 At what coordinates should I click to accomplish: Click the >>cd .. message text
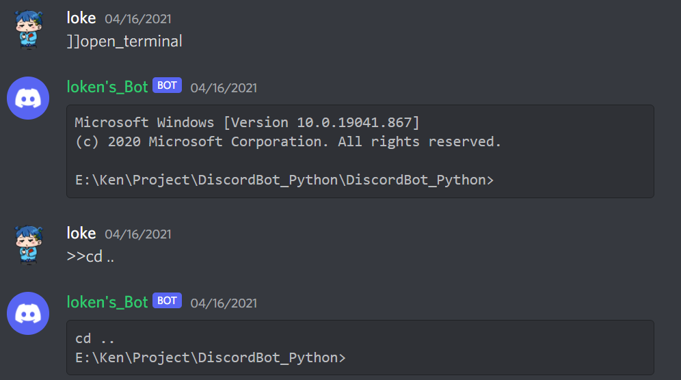[90, 257]
